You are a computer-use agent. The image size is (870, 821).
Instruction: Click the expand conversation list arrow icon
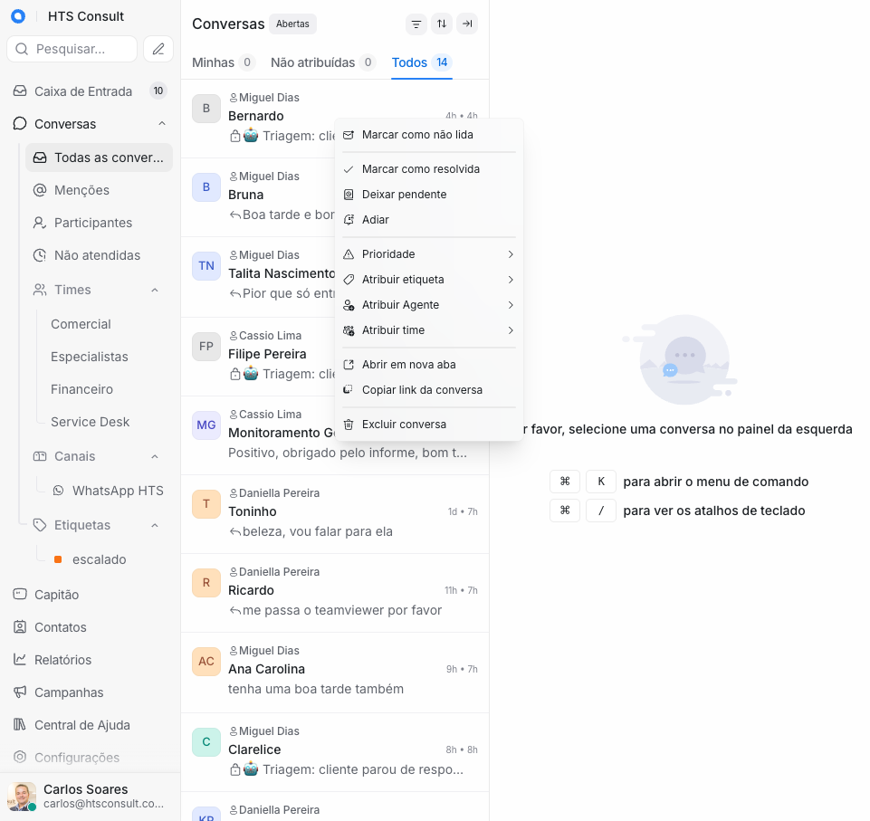point(467,24)
